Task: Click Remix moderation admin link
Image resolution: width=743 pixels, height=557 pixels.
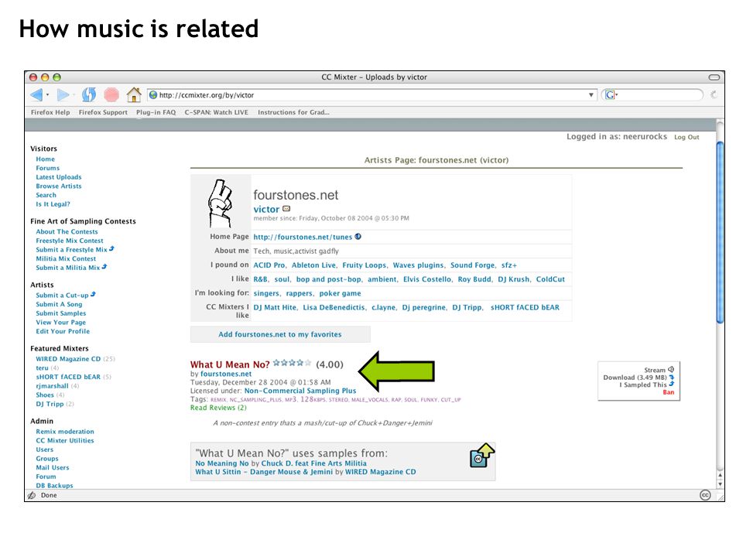Action: pos(65,432)
